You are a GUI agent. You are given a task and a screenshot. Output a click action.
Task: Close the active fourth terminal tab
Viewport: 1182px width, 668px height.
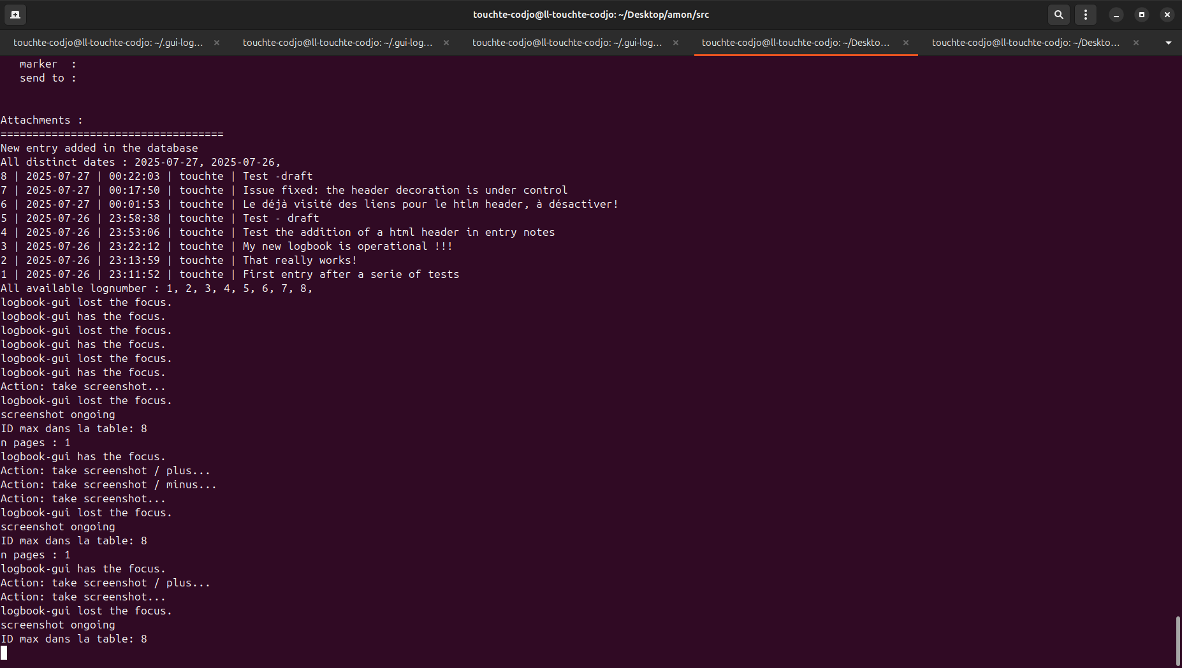coord(906,43)
